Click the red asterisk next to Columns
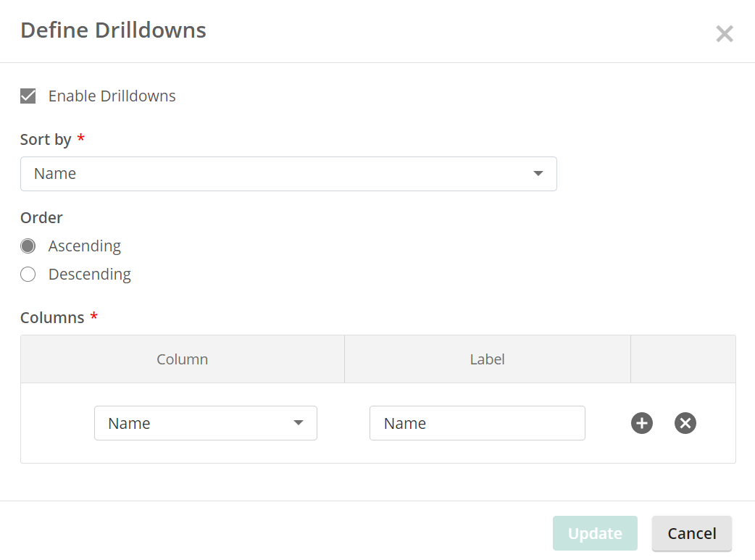The height and width of the screenshot is (560, 755). tap(93, 317)
